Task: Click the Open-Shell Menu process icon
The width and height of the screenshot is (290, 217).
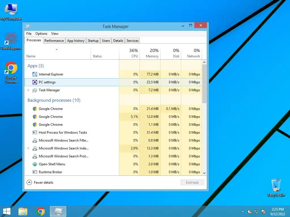Action: coord(35,164)
